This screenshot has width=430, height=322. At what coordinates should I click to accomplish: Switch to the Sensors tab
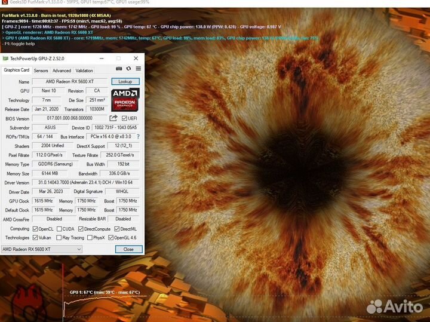(41, 70)
